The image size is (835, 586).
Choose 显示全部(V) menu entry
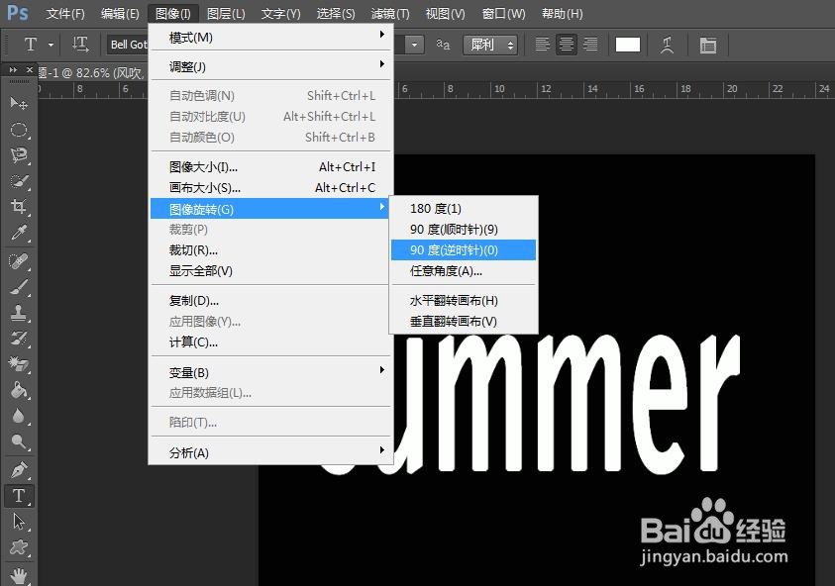pos(270,270)
